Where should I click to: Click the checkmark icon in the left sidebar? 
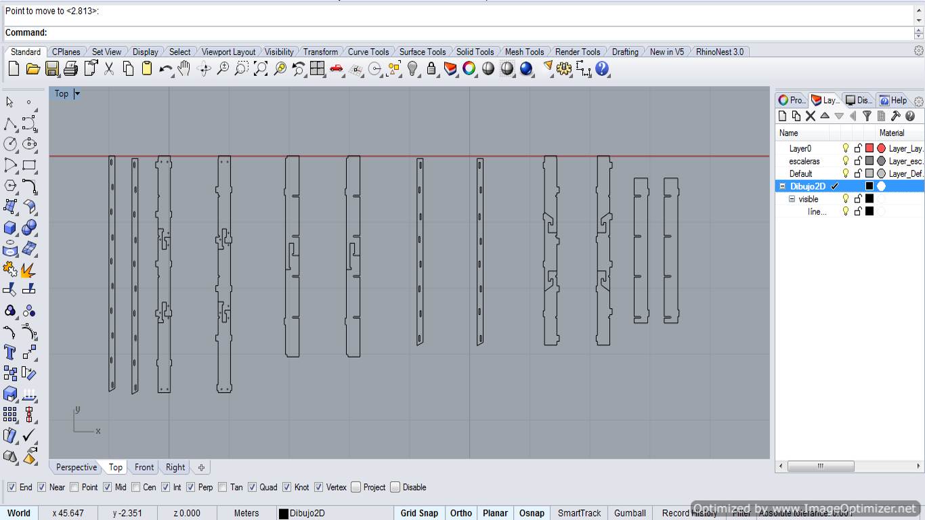tap(29, 435)
